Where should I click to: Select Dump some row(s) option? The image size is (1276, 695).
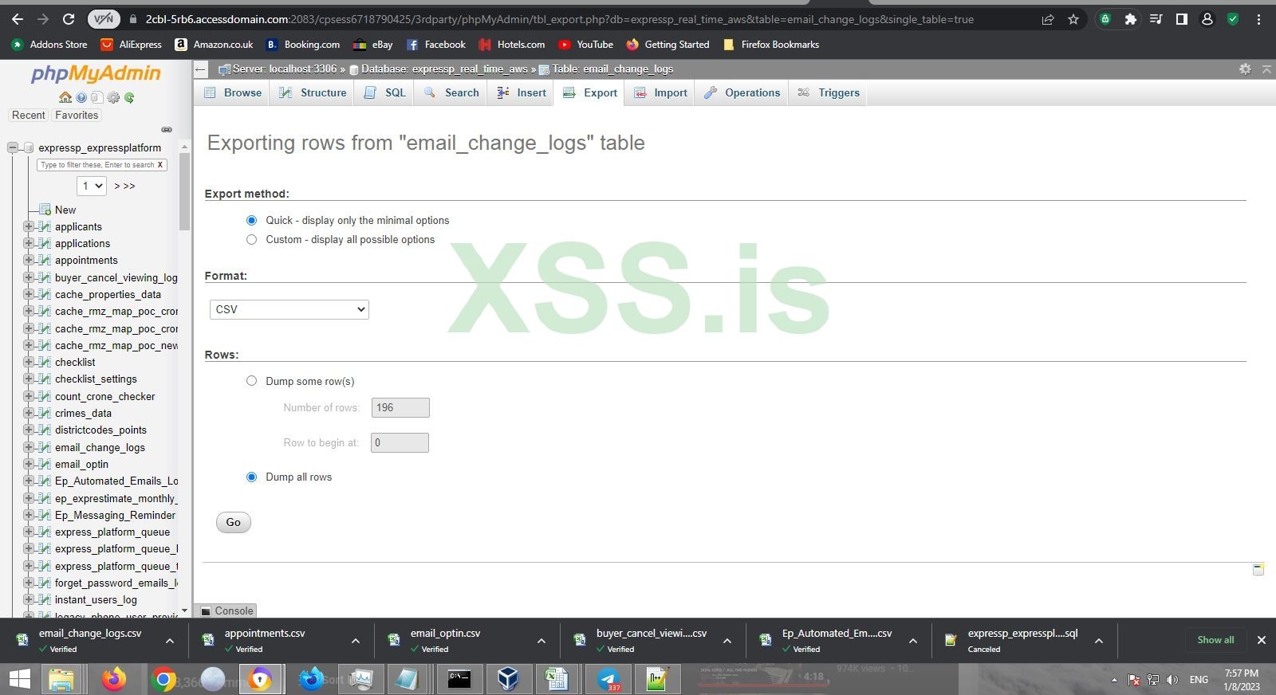coord(251,381)
